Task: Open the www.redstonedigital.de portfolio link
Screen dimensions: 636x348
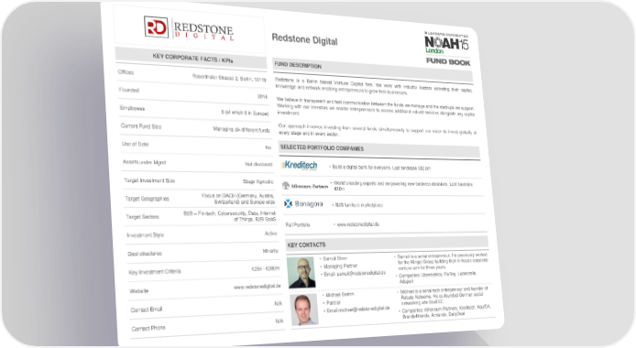Action: 357,224
